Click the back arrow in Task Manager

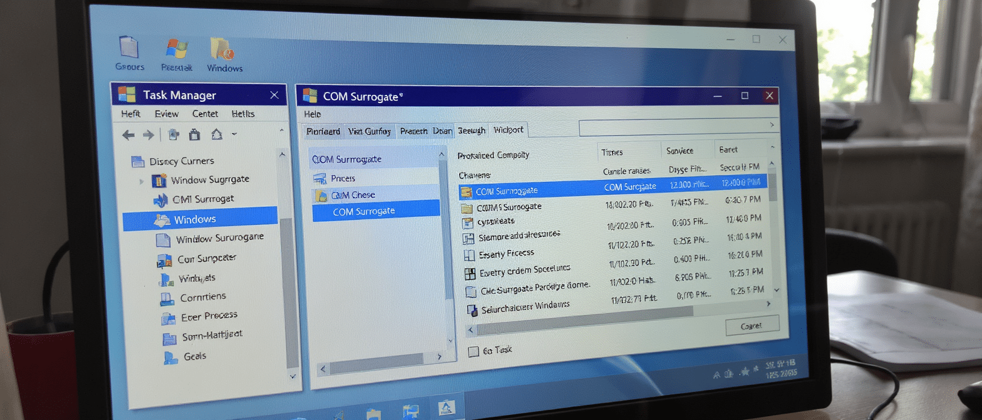128,134
